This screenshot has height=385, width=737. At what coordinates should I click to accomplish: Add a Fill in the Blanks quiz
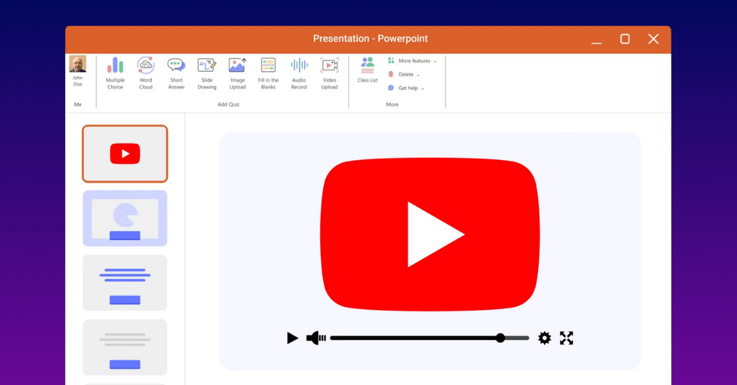click(268, 74)
